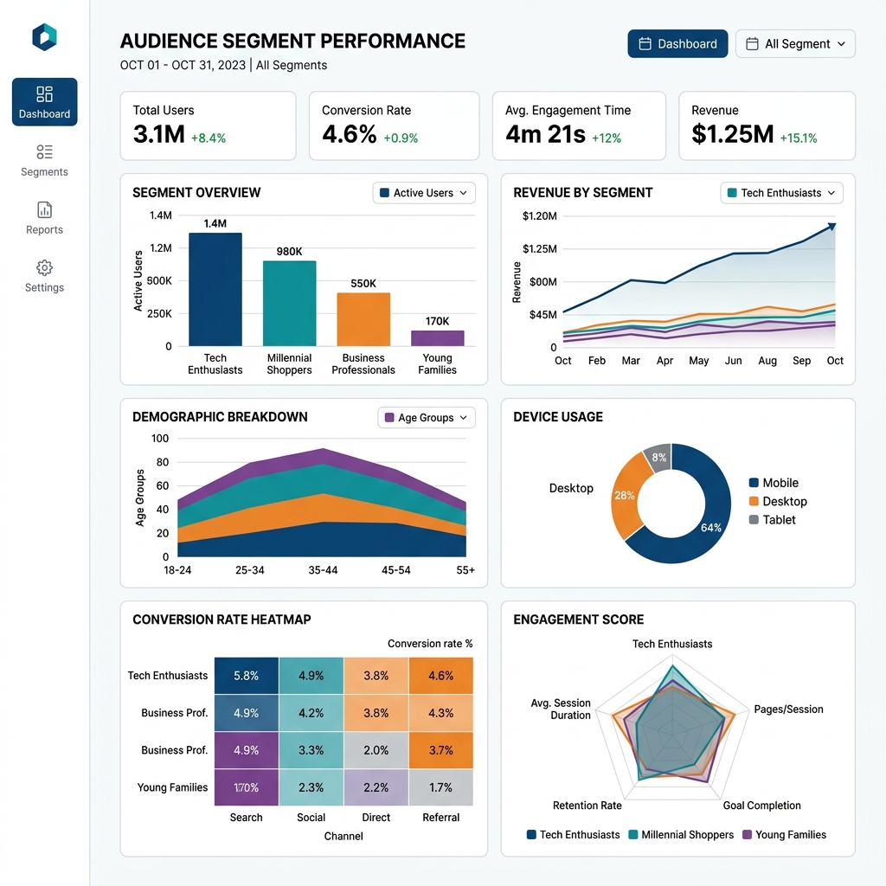
Task: Click the Retention Rate radar axis label
Action: tap(587, 806)
